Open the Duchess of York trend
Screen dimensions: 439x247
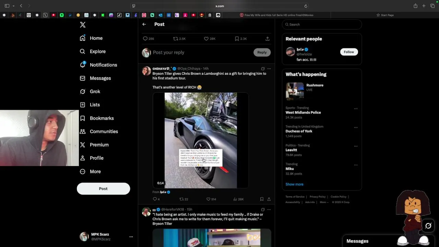pos(299,131)
